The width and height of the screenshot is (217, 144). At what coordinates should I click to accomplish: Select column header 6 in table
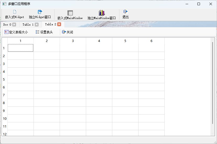coord(151,41)
